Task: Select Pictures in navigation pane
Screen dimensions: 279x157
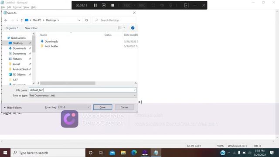Action: coord(17,59)
